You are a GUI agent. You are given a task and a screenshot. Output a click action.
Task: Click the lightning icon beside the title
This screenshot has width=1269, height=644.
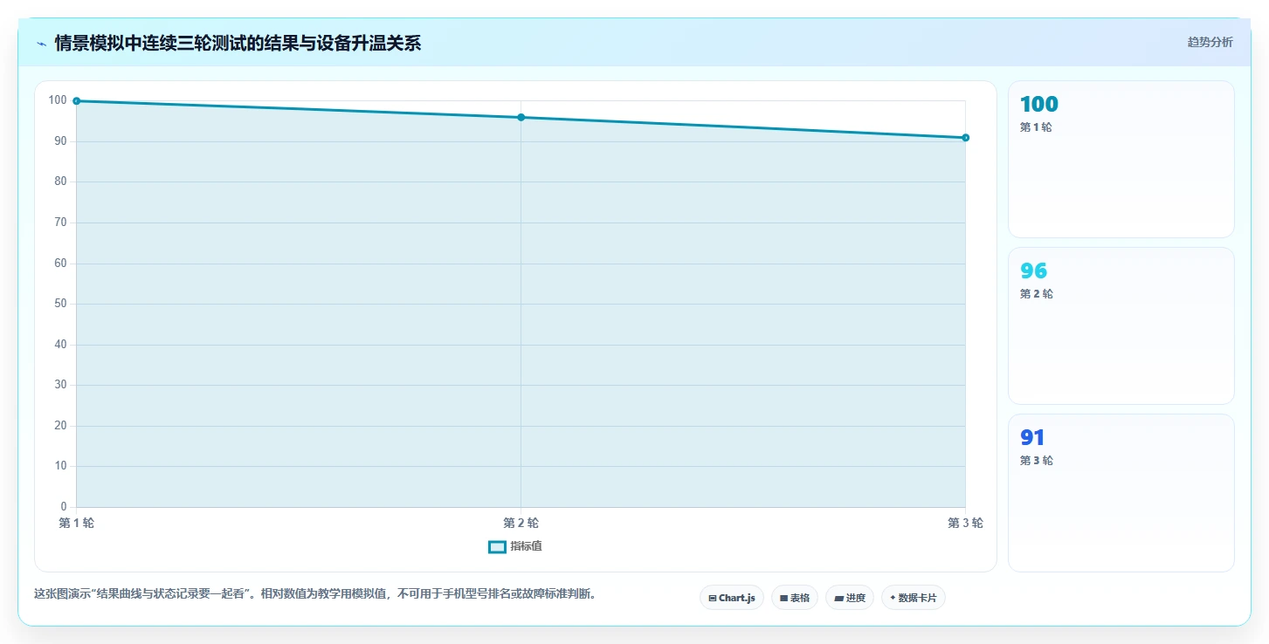pyautogui.click(x=42, y=44)
